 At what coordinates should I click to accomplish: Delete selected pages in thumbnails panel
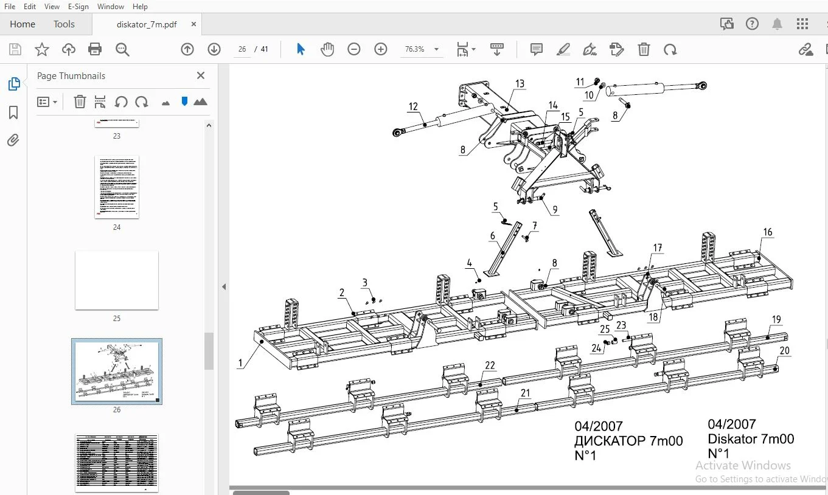click(80, 102)
